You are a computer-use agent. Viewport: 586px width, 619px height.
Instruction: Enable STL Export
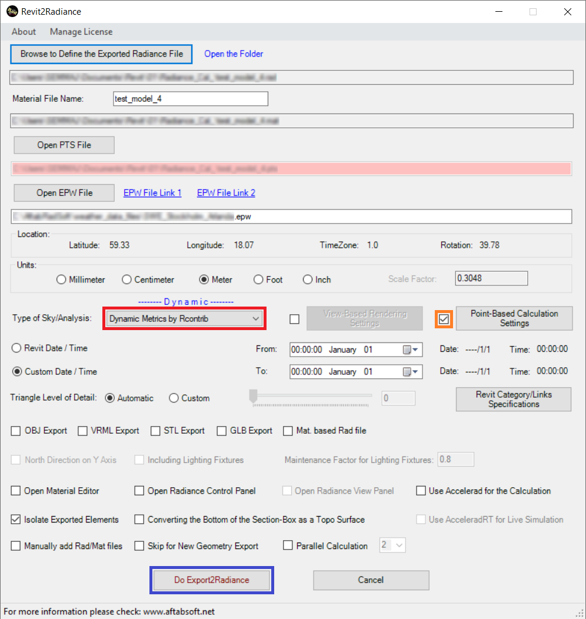click(155, 431)
